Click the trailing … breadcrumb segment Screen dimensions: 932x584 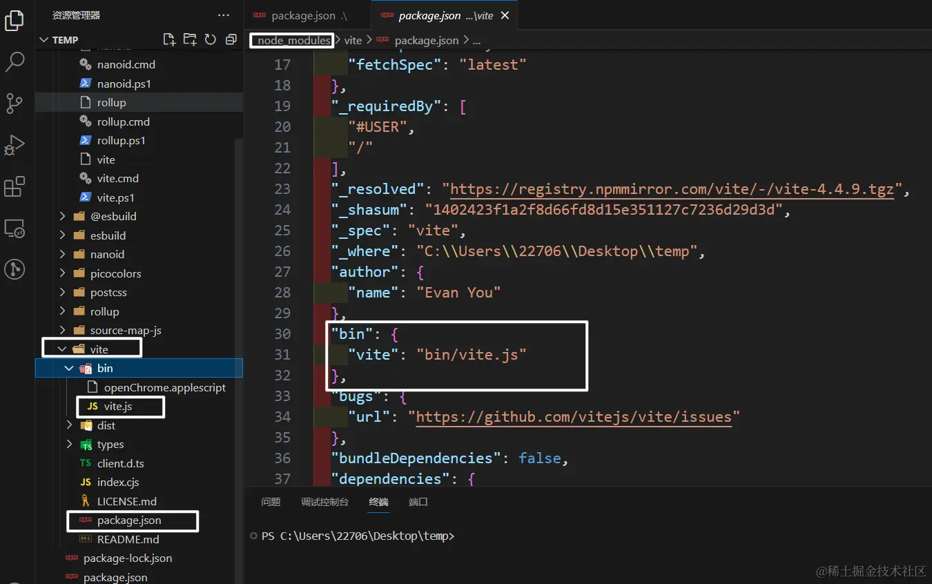(x=476, y=40)
